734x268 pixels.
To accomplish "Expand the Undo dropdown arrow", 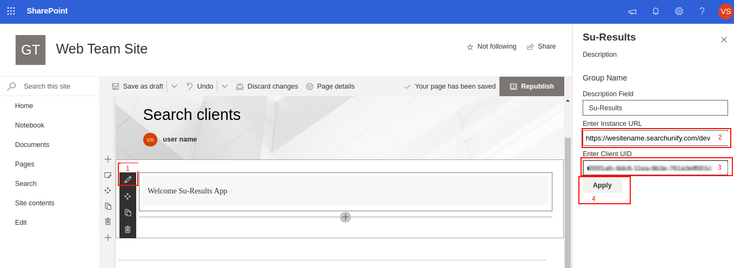I will (x=224, y=86).
